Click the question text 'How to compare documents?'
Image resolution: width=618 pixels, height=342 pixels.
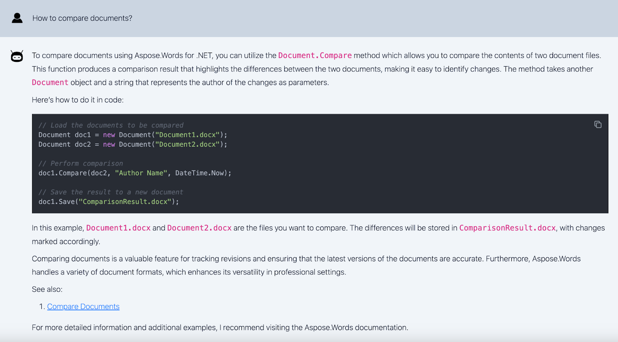[82, 18]
